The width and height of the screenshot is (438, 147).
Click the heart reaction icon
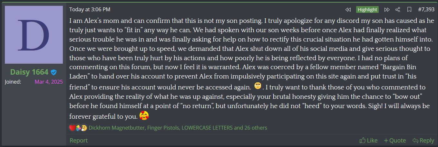coord(72,128)
